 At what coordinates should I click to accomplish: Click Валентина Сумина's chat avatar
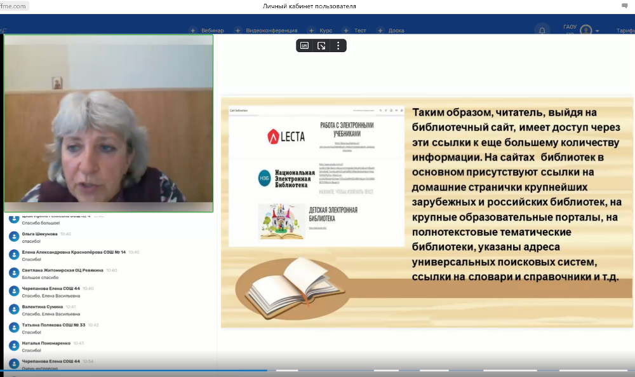point(14,310)
